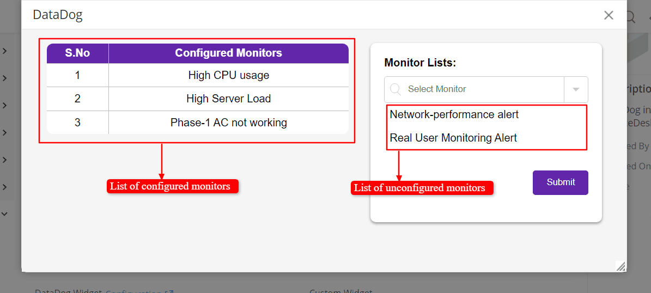Open the Select Monitor dropdown arrow
Viewport: 651px width, 293px height.
pos(576,89)
